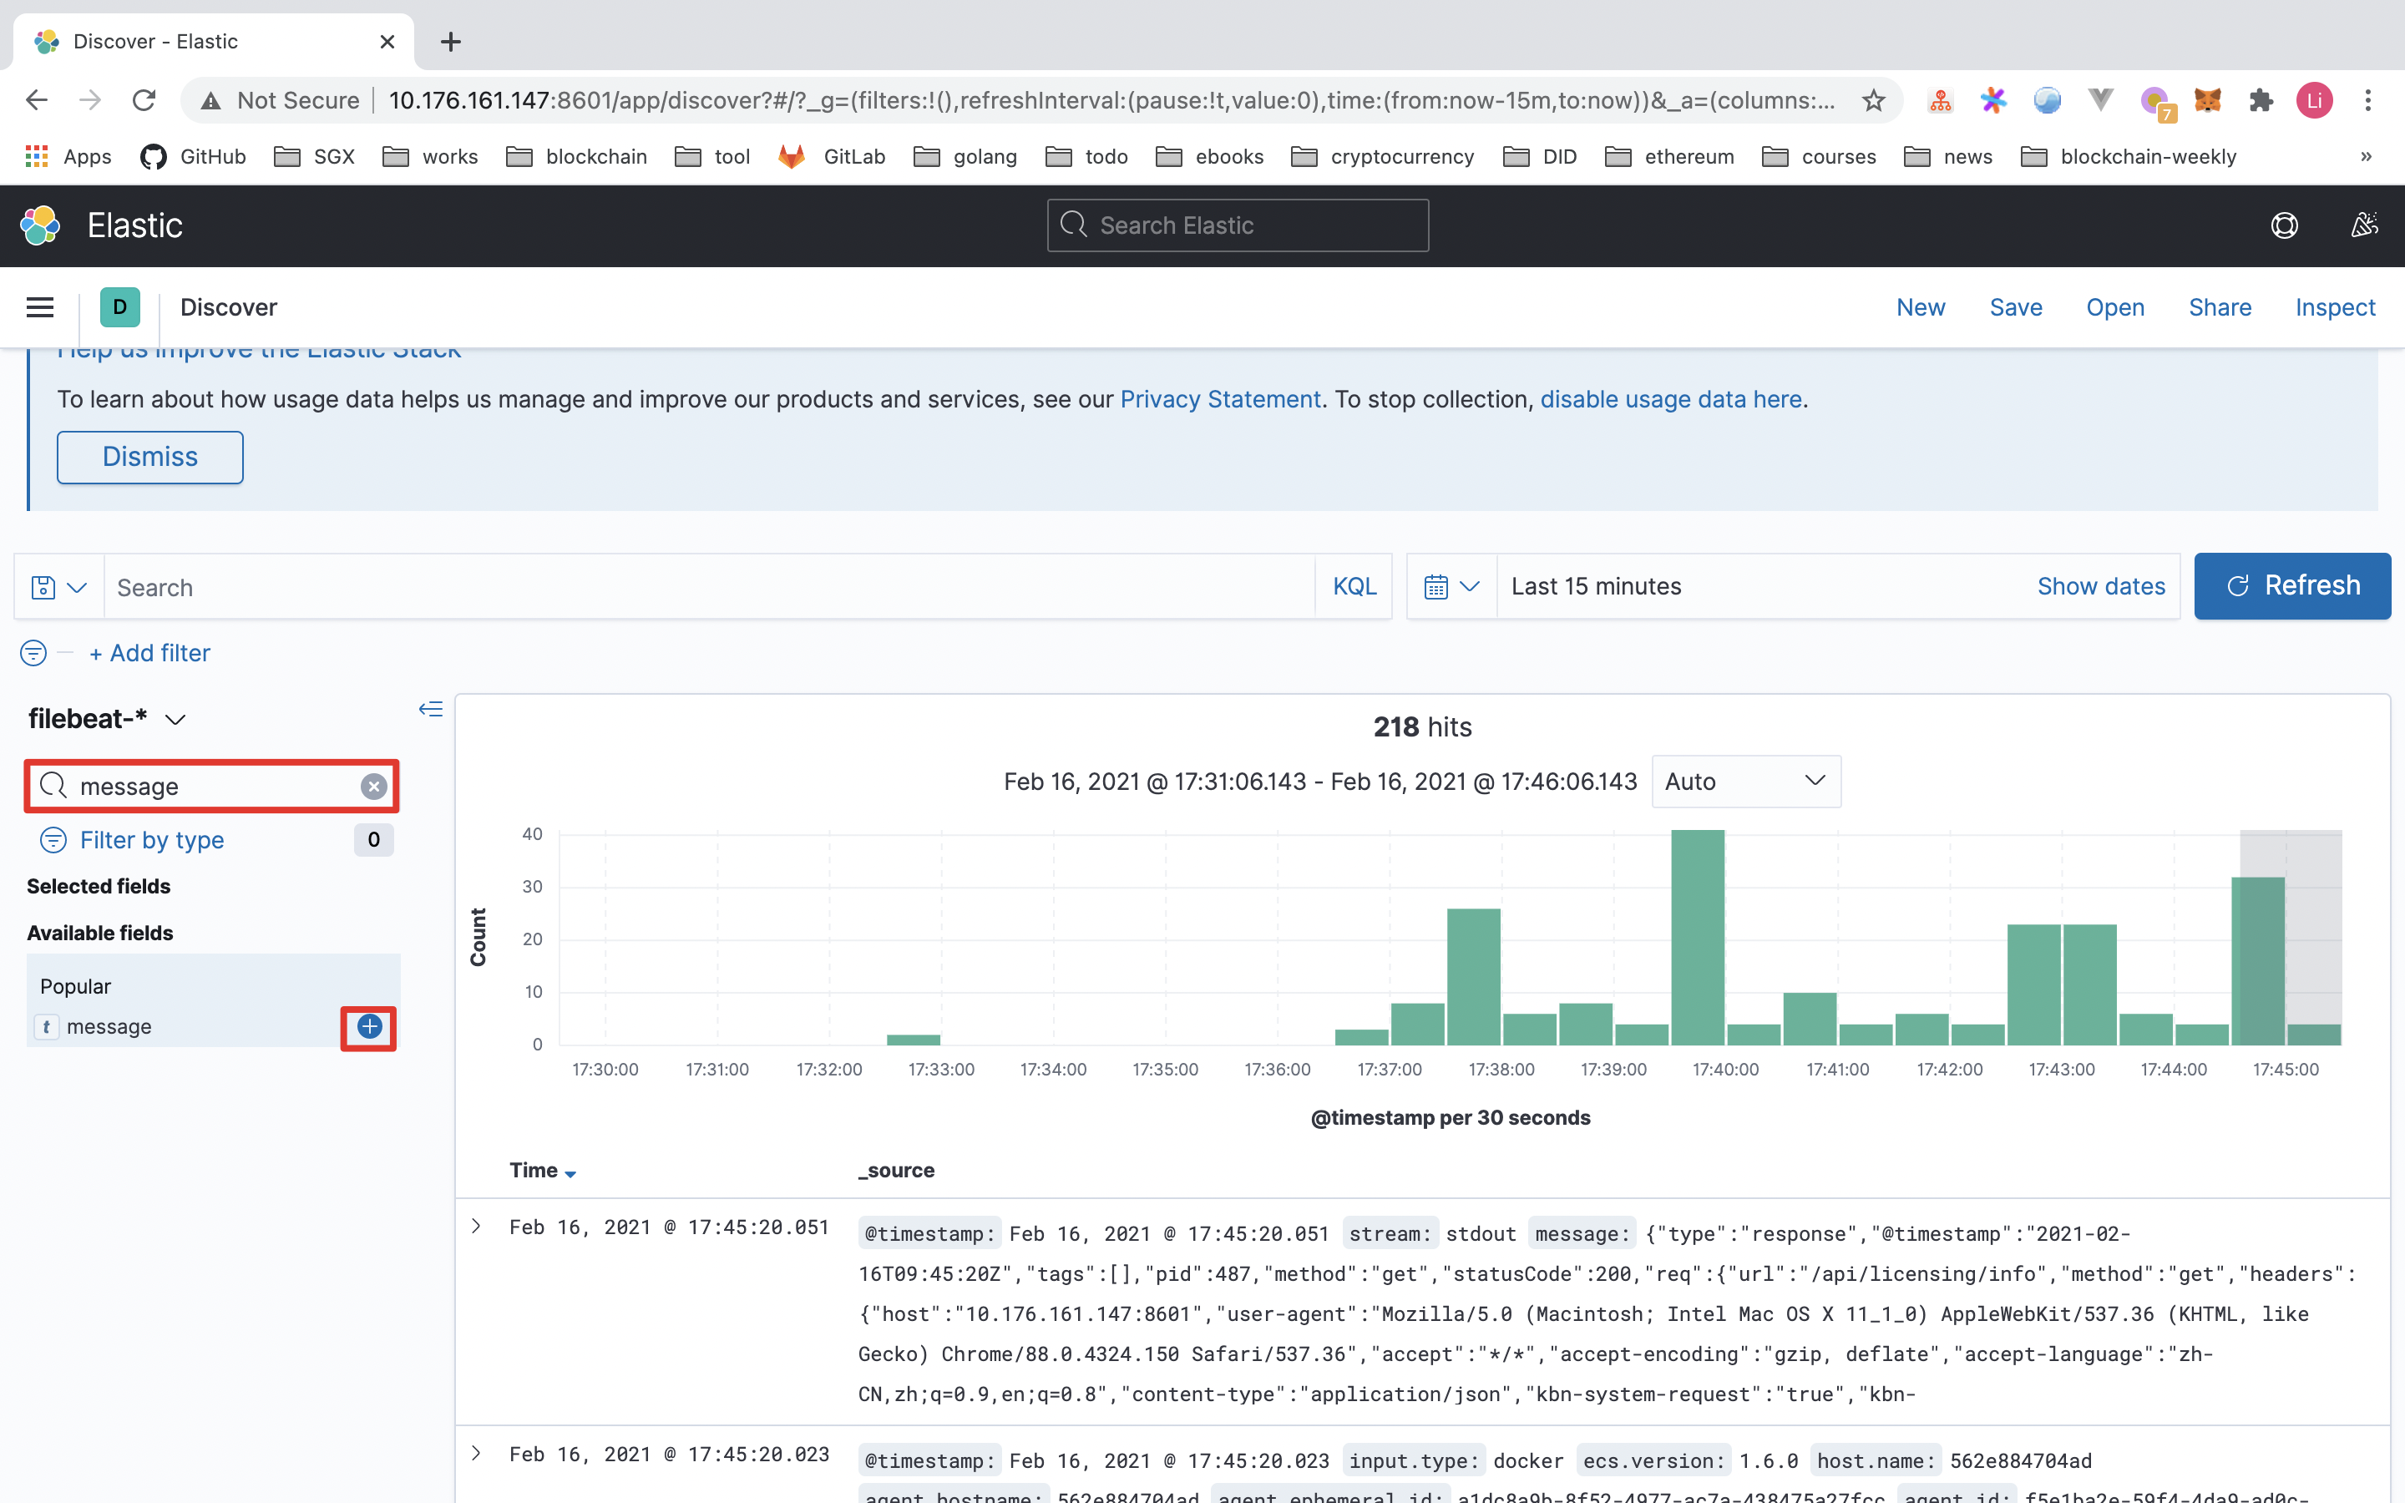Click Share in the Discover menu
Viewport: 2405px width, 1503px height.
click(2219, 307)
